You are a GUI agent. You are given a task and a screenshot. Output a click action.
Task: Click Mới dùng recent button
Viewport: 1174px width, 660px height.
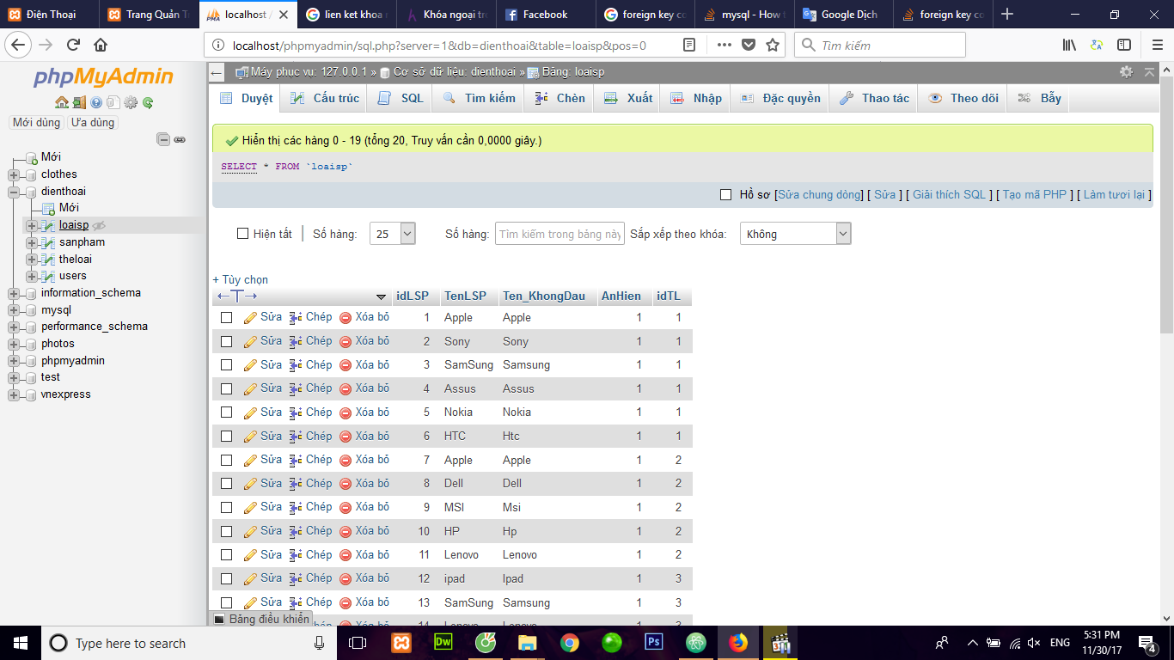click(36, 123)
